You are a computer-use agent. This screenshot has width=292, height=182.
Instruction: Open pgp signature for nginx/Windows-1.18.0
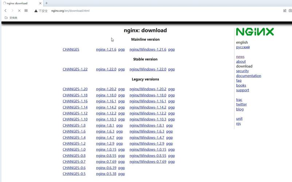pyautogui.click(x=171, y=95)
